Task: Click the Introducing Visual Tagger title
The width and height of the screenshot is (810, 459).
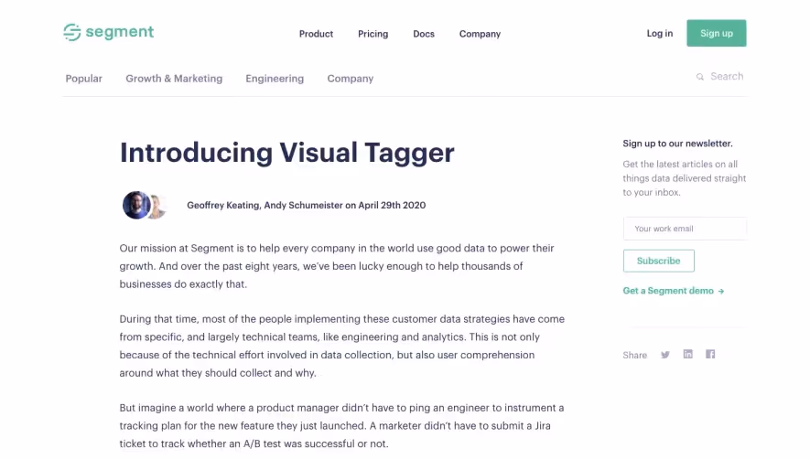Action: pyautogui.click(x=287, y=153)
